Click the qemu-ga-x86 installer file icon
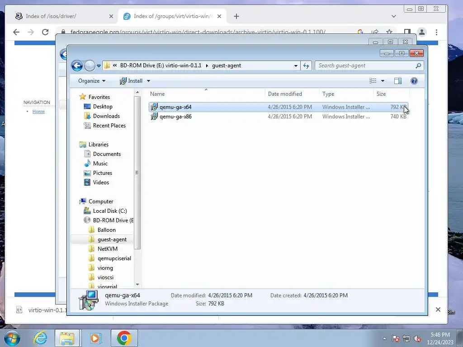 pyautogui.click(x=154, y=117)
